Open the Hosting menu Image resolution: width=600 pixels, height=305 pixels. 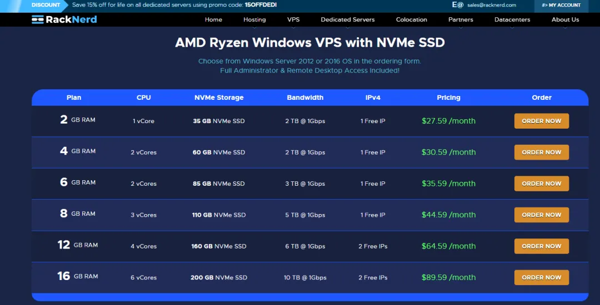[x=254, y=19]
